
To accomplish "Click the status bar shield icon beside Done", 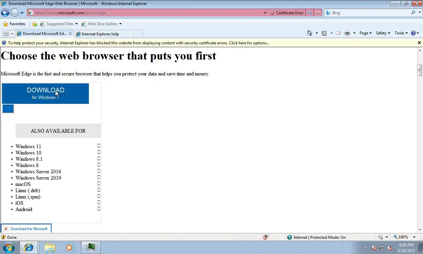I will click(x=3, y=237).
